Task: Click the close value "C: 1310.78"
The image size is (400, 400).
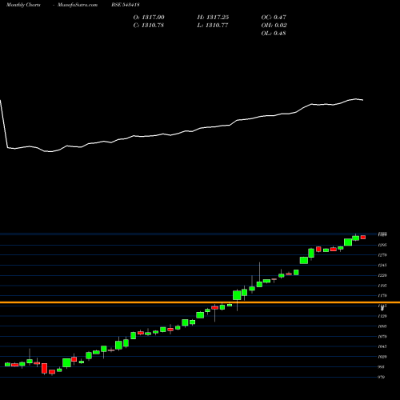Action: [149, 26]
